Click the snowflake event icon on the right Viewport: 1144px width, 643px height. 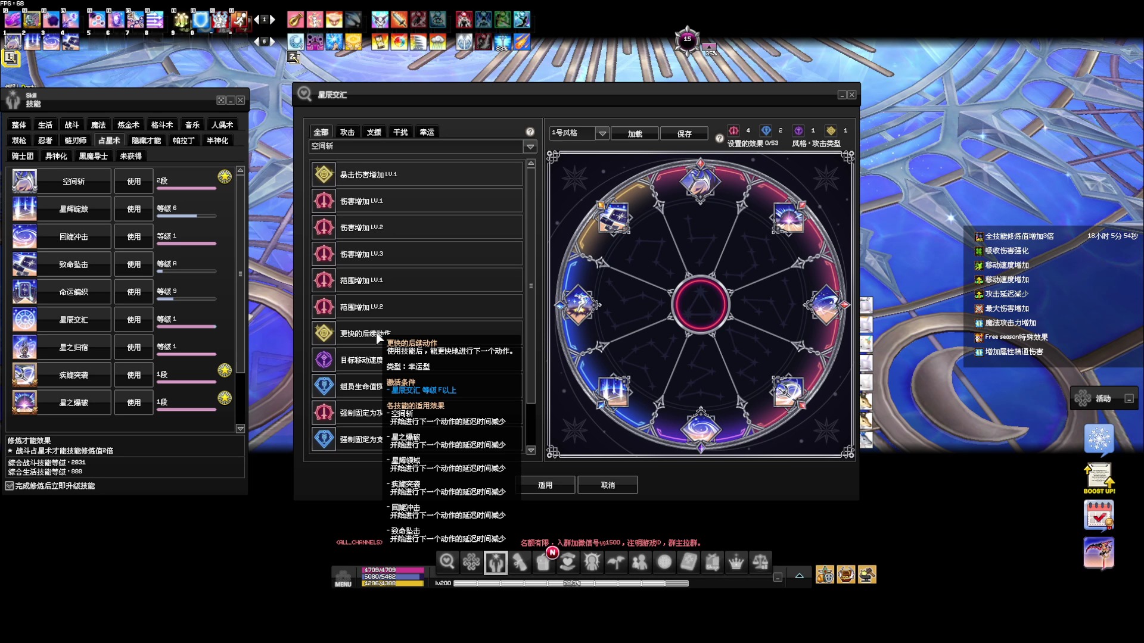click(x=1099, y=439)
